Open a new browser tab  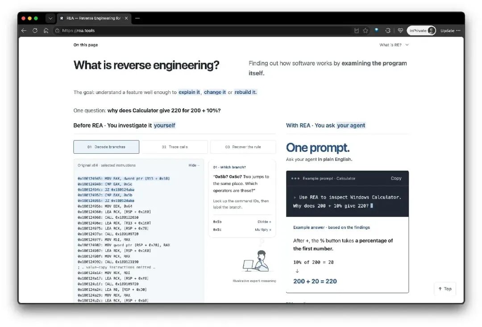pyautogui.click(x=137, y=18)
